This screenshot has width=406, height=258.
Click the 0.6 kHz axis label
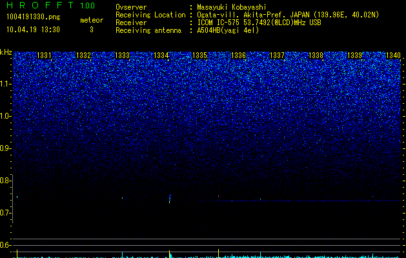(x=5, y=245)
